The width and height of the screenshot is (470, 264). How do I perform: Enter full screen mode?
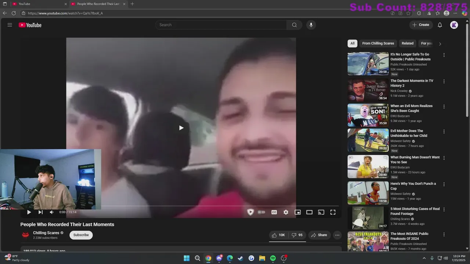[333, 212]
